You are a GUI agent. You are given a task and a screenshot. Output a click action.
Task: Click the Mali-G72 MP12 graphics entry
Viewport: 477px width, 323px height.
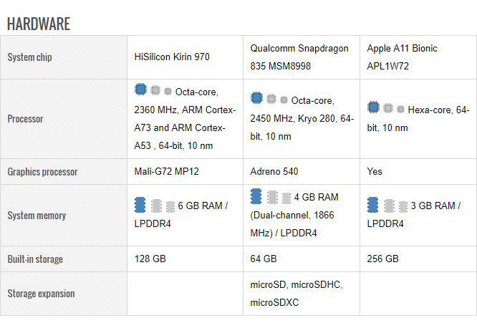click(x=166, y=172)
